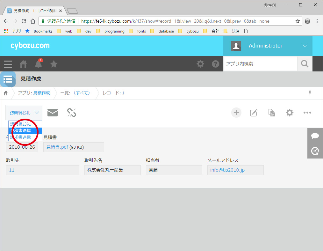
Task: Open the cybozu bookmarks folder
Action: (x=189, y=31)
